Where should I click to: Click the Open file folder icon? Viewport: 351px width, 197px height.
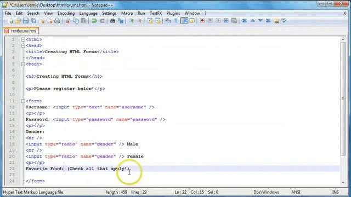point(18,21)
